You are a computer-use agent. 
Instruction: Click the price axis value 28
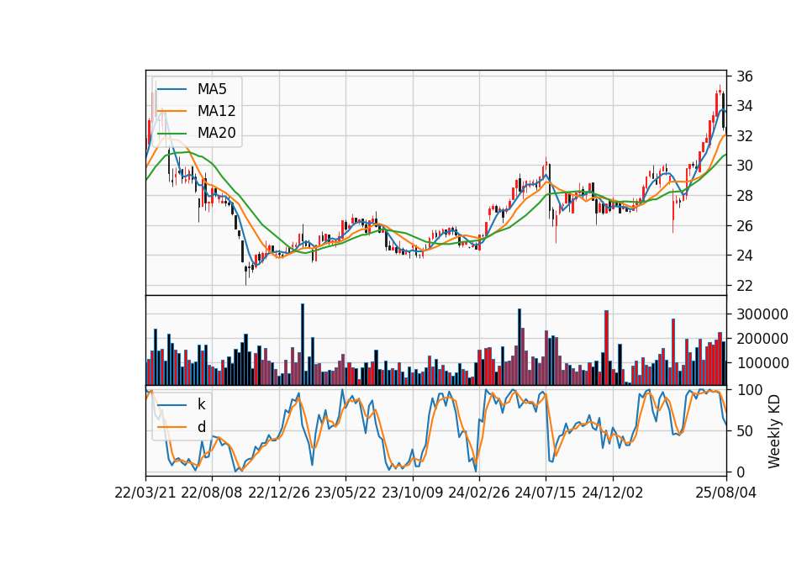click(744, 196)
